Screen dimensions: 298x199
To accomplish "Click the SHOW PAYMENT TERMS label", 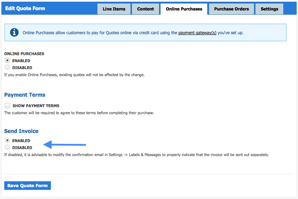I will click(x=36, y=106).
